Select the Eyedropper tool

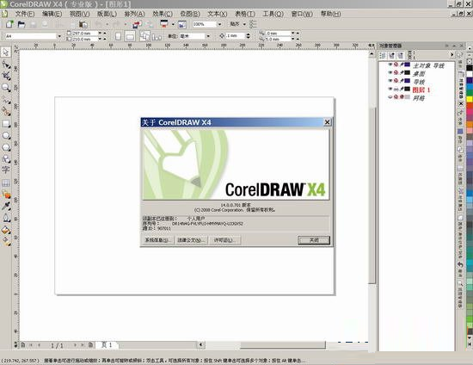tap(6, 207)
